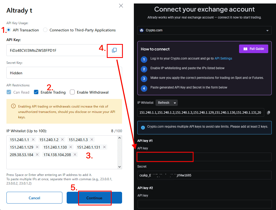Remove IP 151.240.1.1 from whitelist
Image resolution: width=276 pixels, height=210 pixels.
point(33,139)
